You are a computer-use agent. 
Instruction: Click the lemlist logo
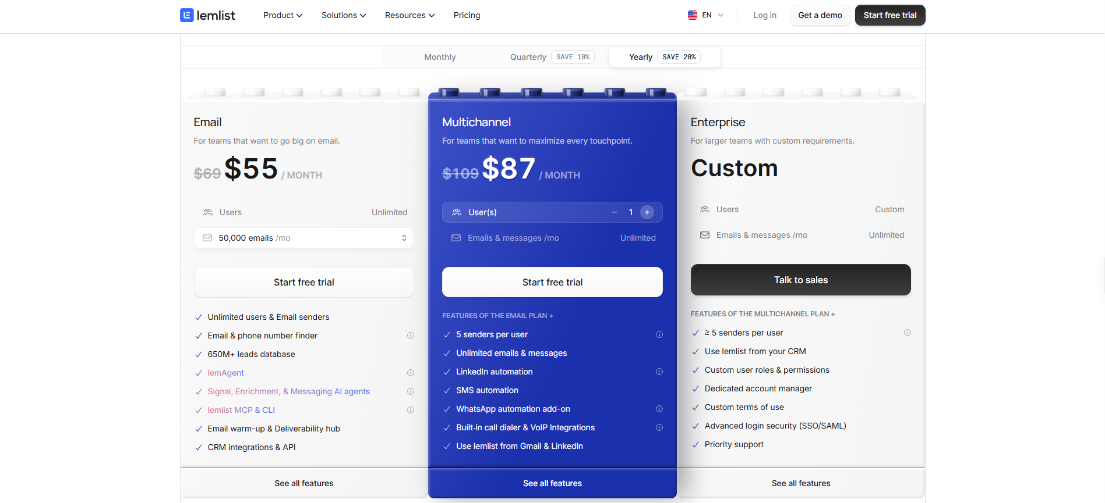tap(207, 15)
